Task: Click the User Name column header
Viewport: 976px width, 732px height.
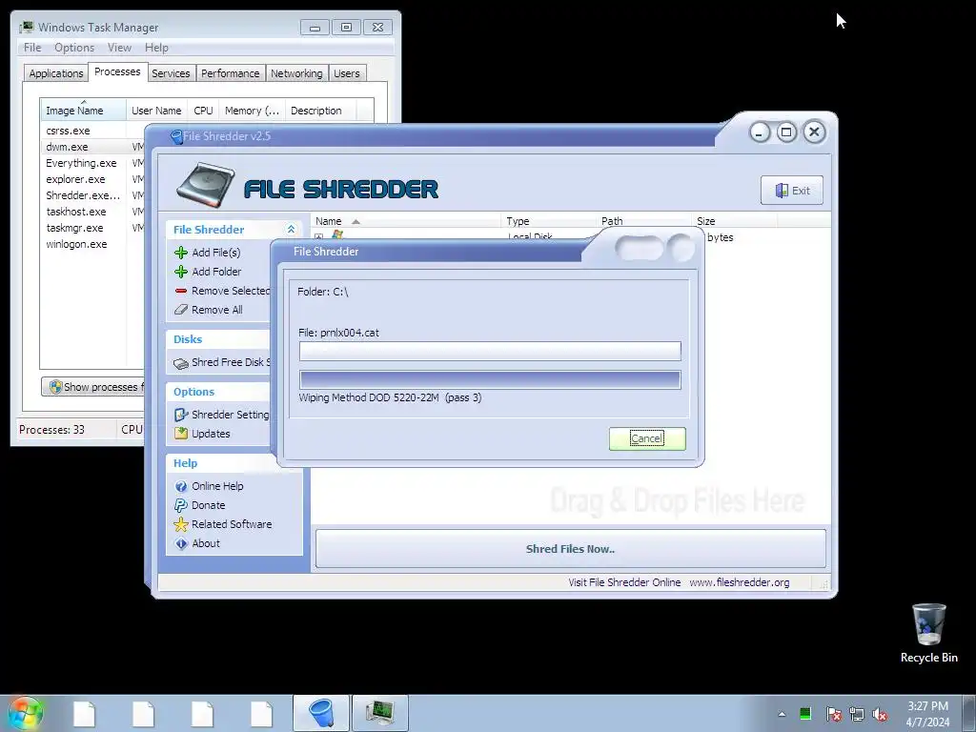Action: click(x=156, y=111)
